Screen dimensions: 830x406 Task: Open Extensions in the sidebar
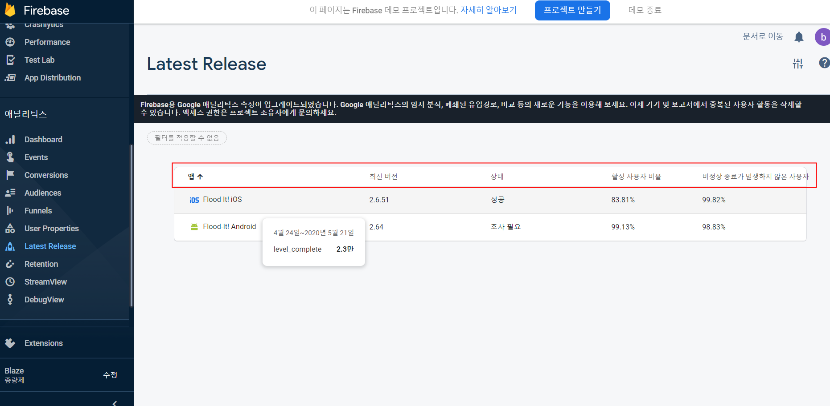[x=44, y=343]
